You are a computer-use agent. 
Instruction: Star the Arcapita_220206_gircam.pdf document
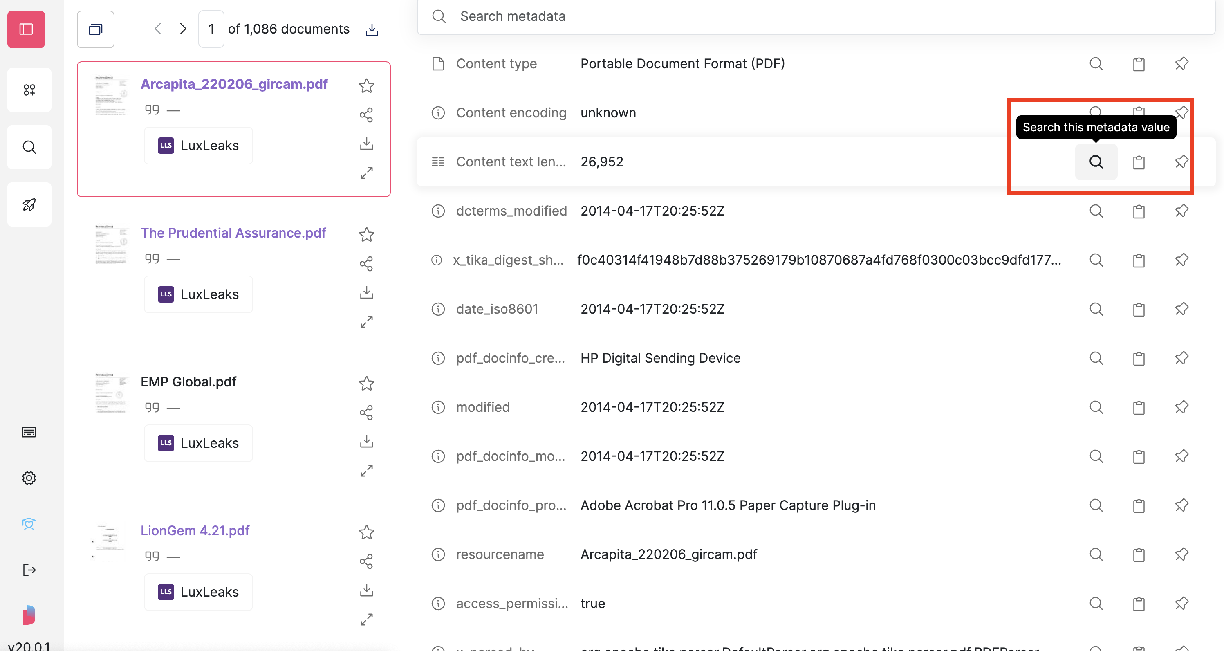[366, 86]
